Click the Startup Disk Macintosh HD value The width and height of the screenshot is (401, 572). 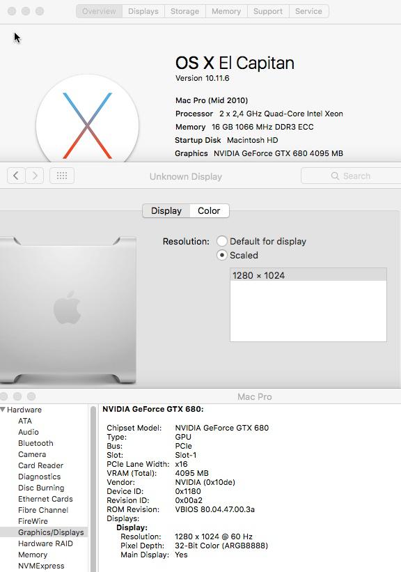pos(252,140)
